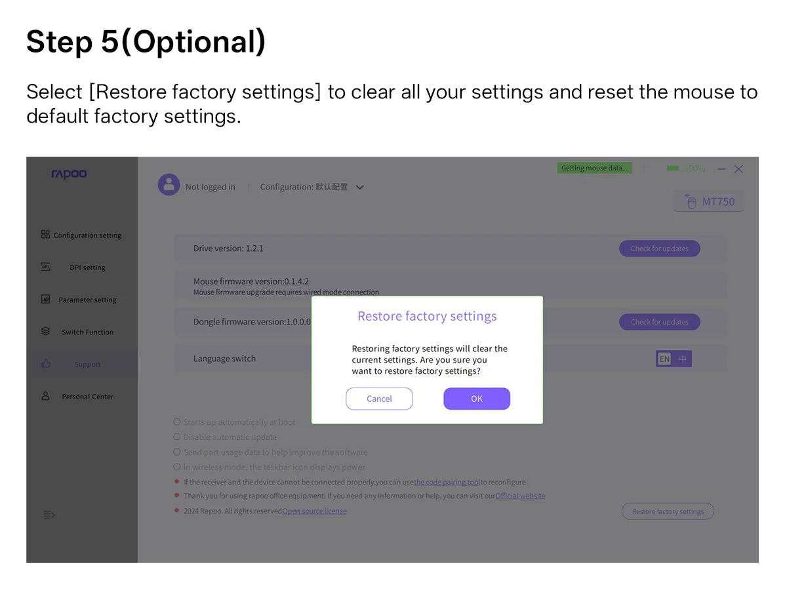Screen dimensions: 787x590
Task: Click the Personal Center person icon
Action: [45, 396]
